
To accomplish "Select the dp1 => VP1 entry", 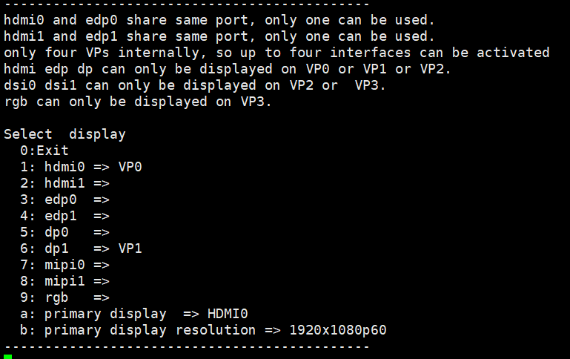I will click(81, 248).
